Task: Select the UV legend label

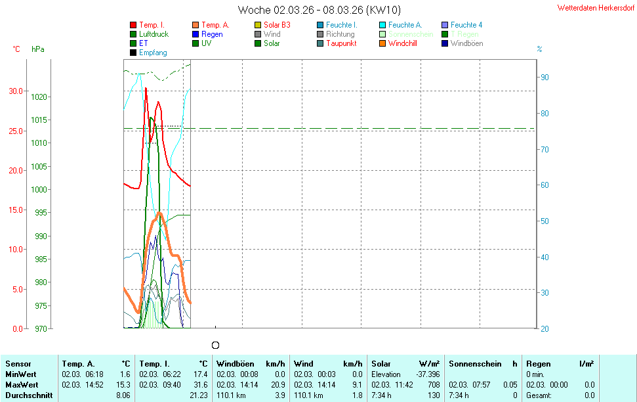Action: tap(206, 43)
